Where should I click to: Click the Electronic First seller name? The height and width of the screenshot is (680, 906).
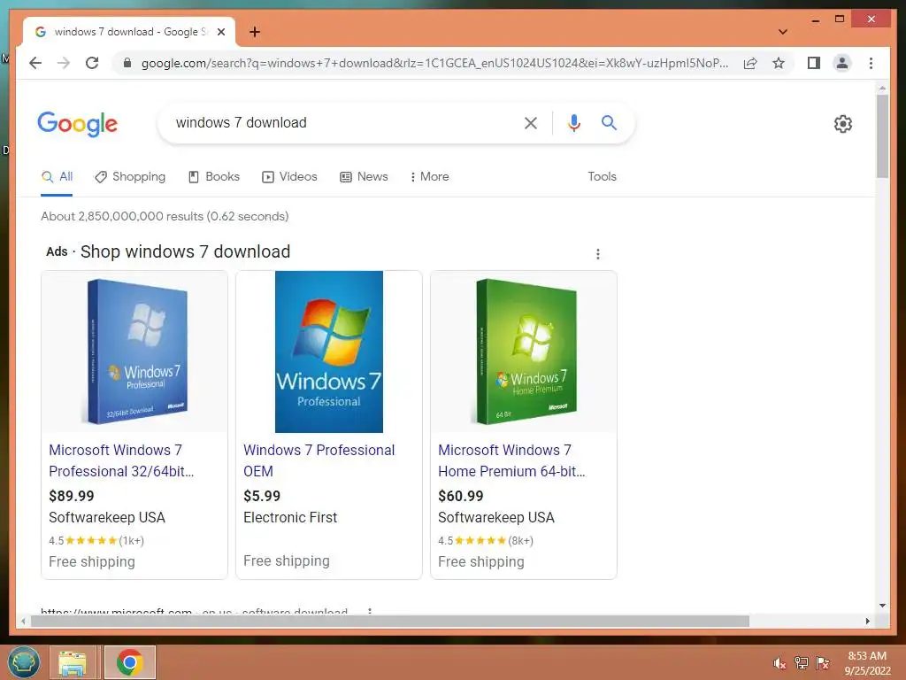pos(290,517)
